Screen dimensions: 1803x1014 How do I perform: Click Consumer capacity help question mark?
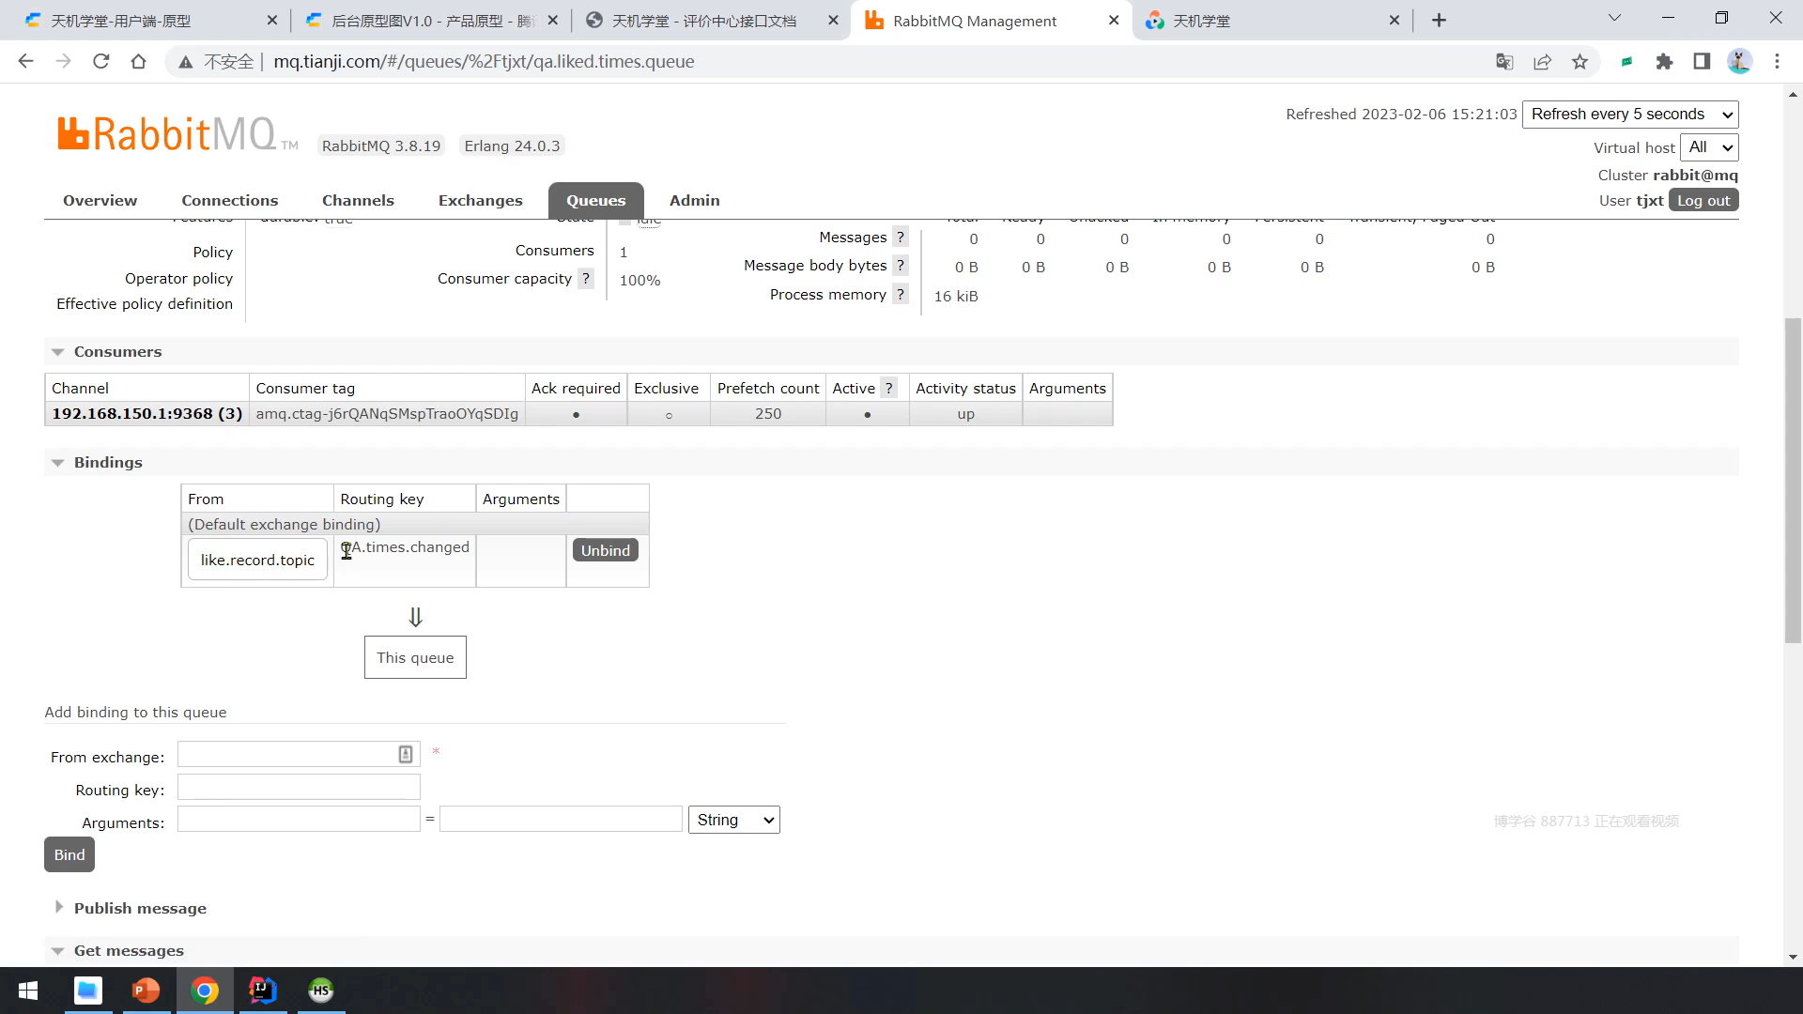(586, 279)
